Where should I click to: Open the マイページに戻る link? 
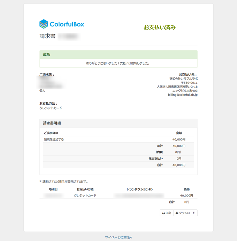[118, 237]
